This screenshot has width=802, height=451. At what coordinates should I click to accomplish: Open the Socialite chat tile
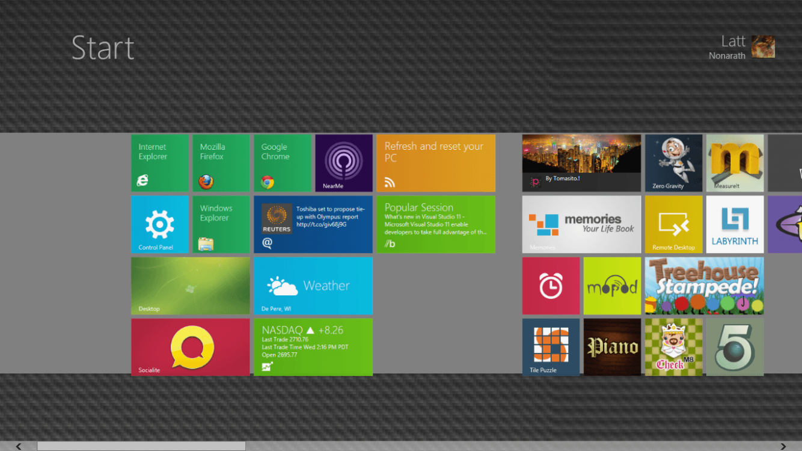(x=190, y=347)
